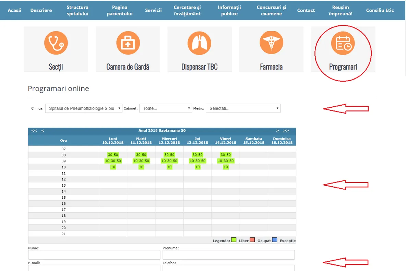Expand the Clinica dropdown

click(84, 108)
